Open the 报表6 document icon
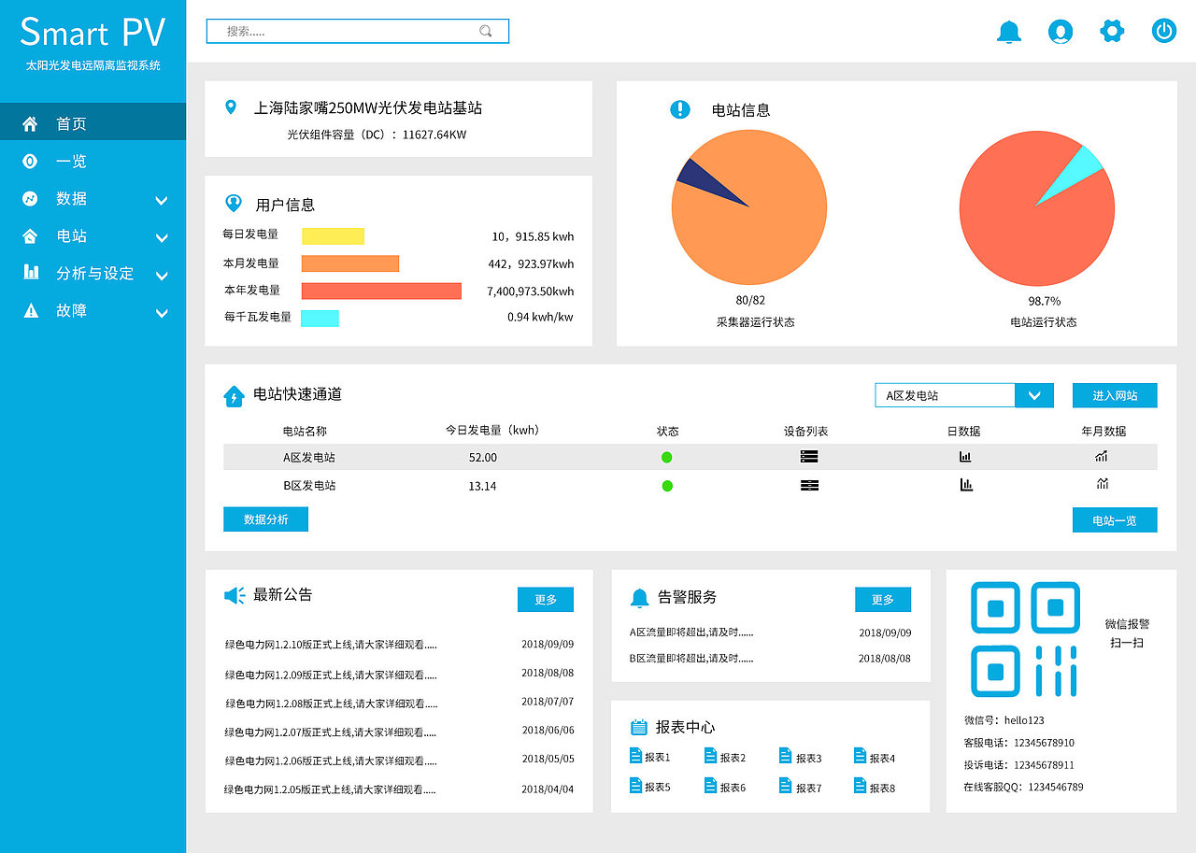1196x853 pixels. coord(710,786)
